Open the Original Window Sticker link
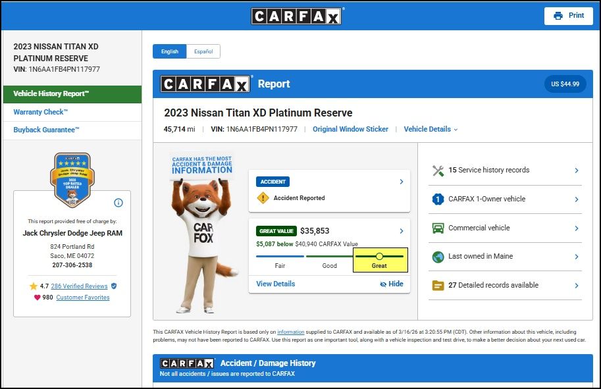 pos(350,130)
